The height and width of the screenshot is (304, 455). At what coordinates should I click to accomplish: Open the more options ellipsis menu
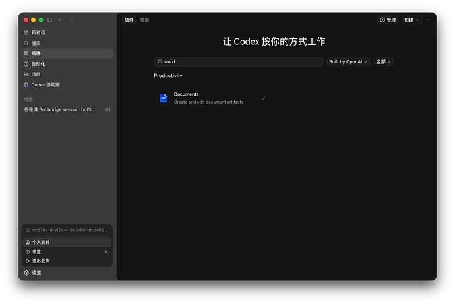[x=429, y=20]
